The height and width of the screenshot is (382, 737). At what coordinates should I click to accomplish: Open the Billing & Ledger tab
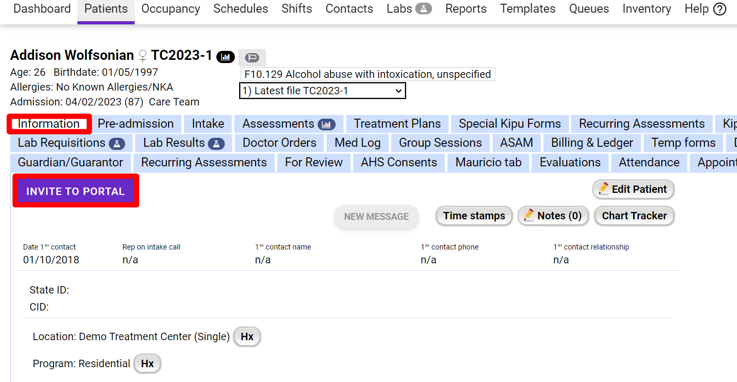(x=592, y=143)
